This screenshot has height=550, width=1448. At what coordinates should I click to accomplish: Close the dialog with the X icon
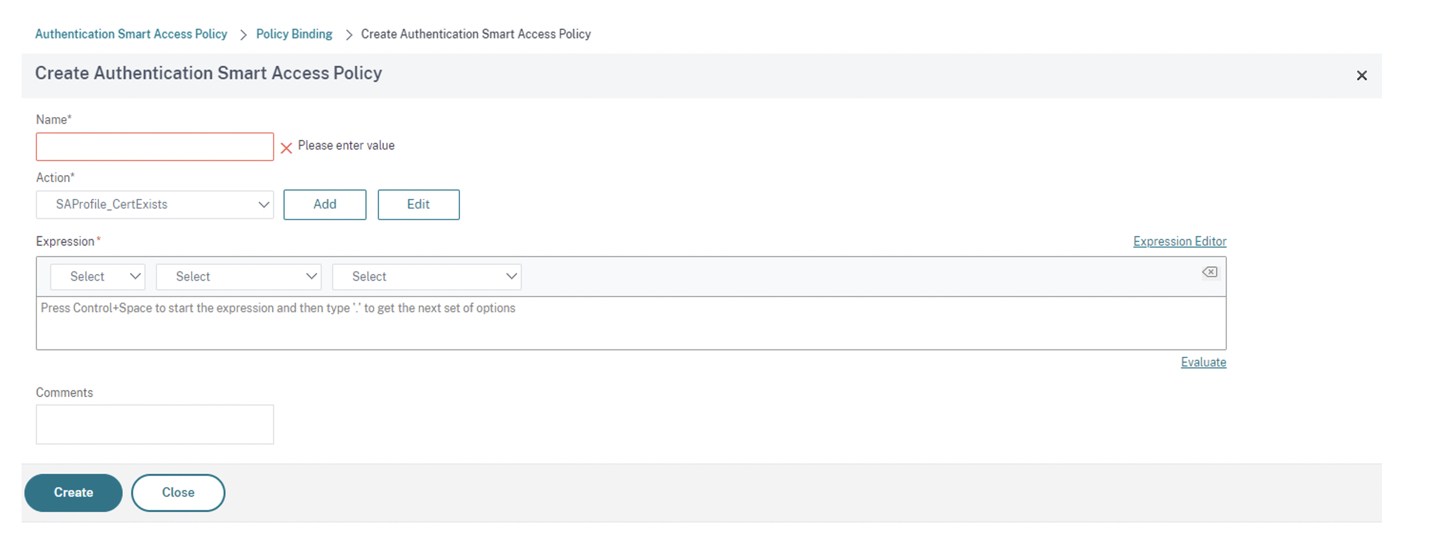pyautogui.click(x=1362, y=76)
